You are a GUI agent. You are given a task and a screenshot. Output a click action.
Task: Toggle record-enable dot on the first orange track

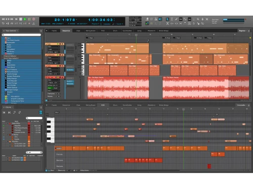[60, 44]
